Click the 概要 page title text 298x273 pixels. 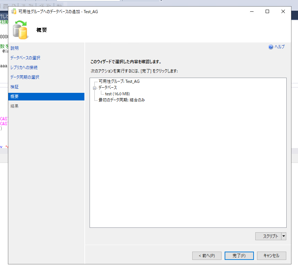point(42,30)
